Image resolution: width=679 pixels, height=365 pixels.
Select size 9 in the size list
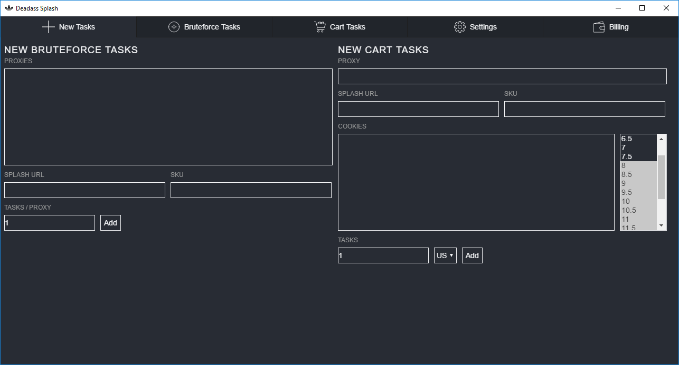(638, 183)
